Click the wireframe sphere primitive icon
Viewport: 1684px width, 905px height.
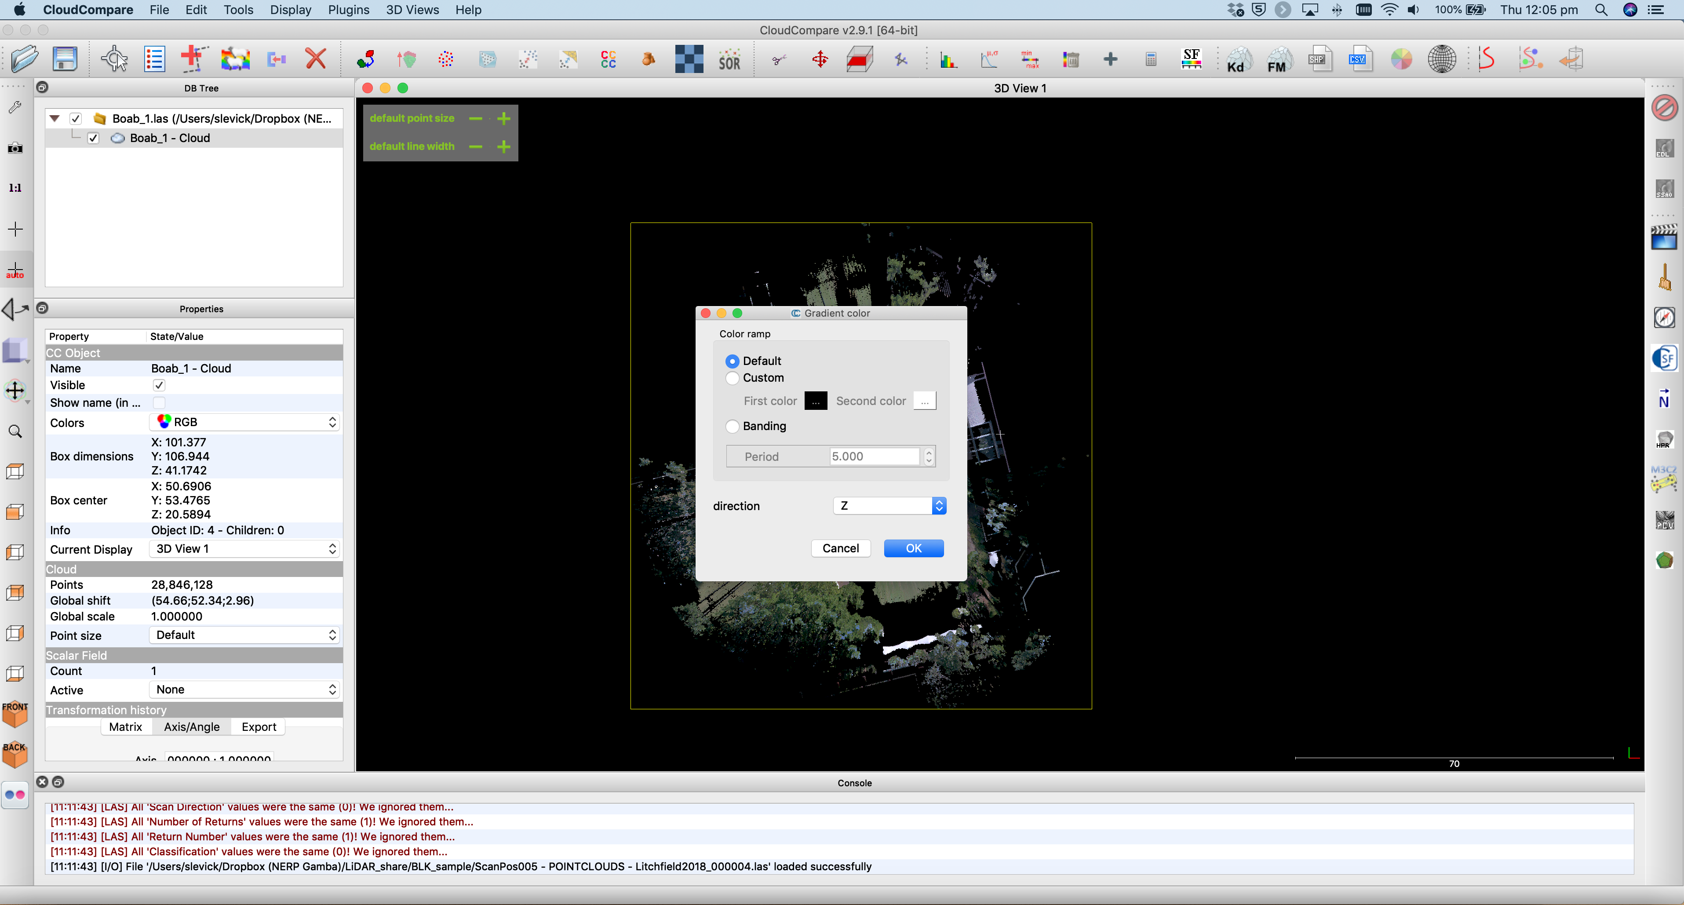[1441, 59]
